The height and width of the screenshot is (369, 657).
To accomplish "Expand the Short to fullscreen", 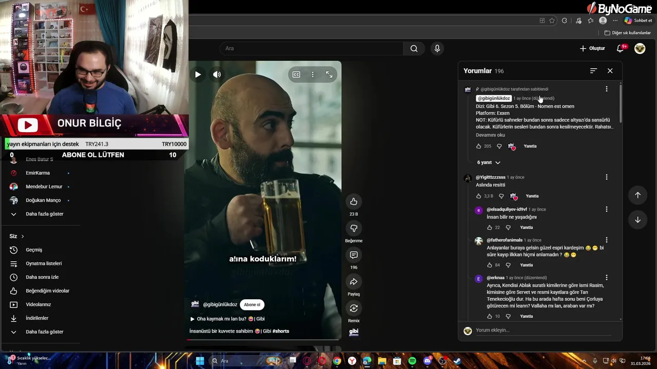I will coord(329,74).
